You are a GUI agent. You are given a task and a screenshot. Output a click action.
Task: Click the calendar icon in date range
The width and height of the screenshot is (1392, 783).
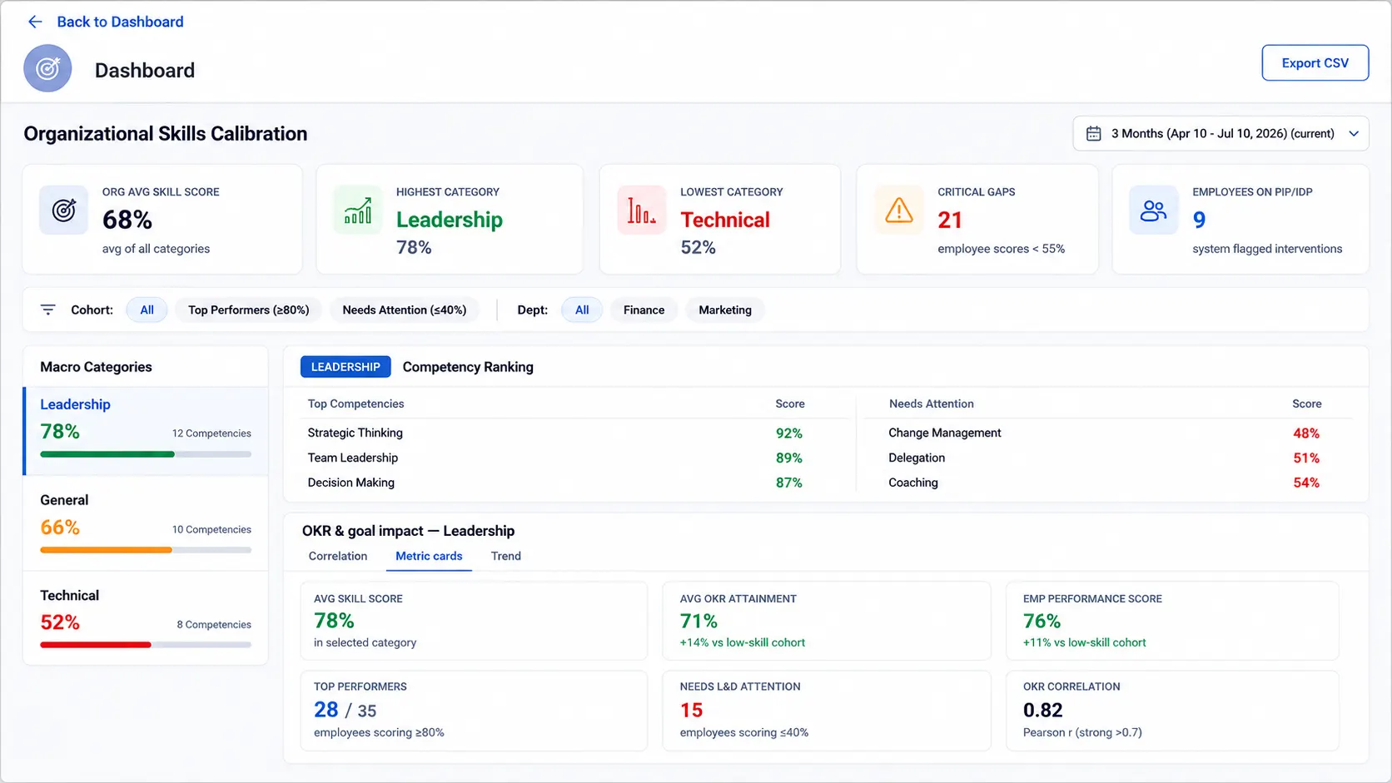[x=1094, y=133]
